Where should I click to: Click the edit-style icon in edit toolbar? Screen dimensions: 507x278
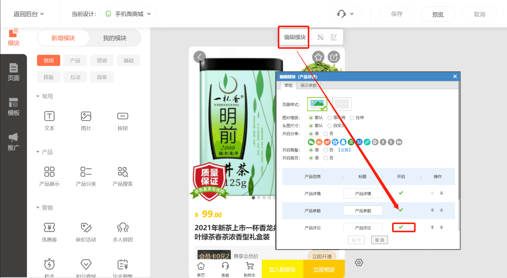tap(333, 37)
